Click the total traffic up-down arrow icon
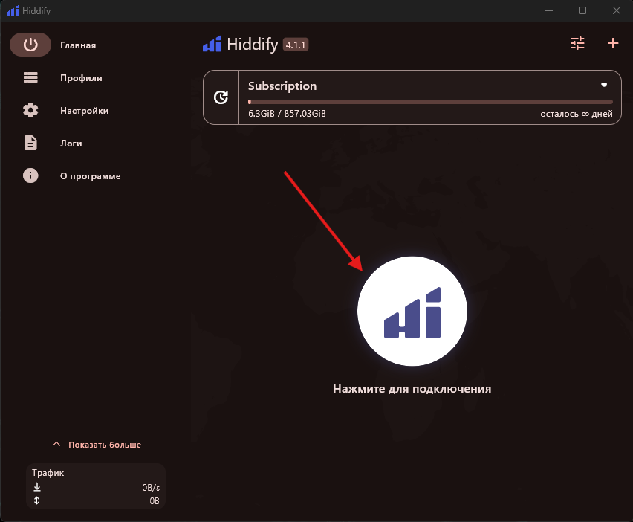633x522 pixels. click(36, 500)
